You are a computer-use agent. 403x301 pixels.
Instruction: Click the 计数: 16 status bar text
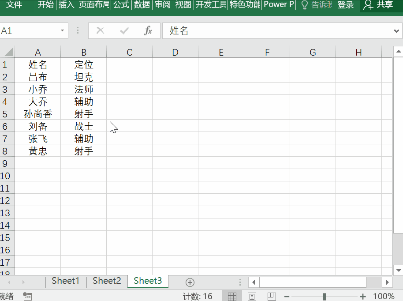coord(198,297)
